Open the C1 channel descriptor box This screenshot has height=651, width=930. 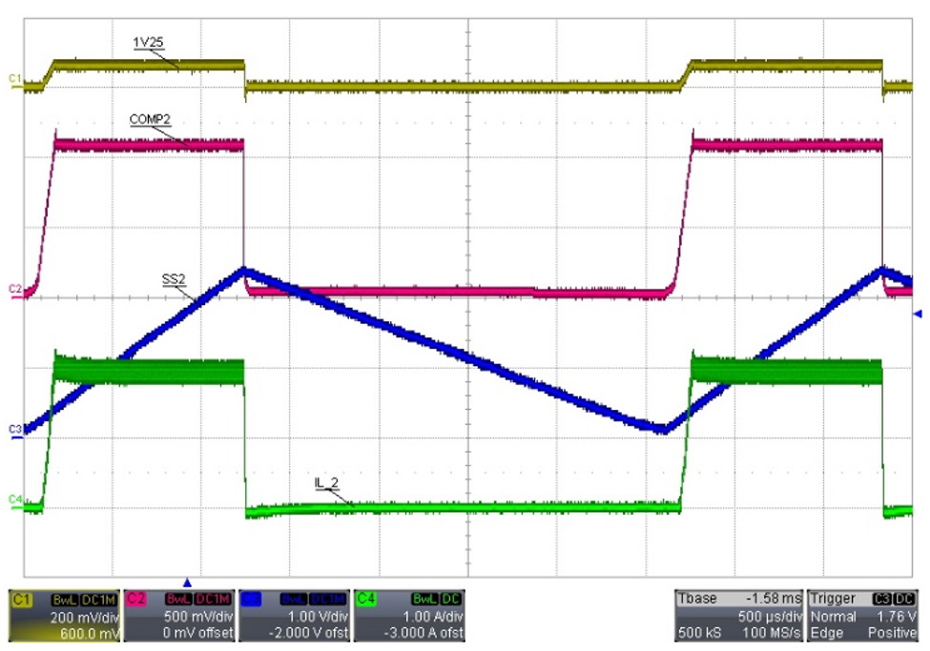64,617
